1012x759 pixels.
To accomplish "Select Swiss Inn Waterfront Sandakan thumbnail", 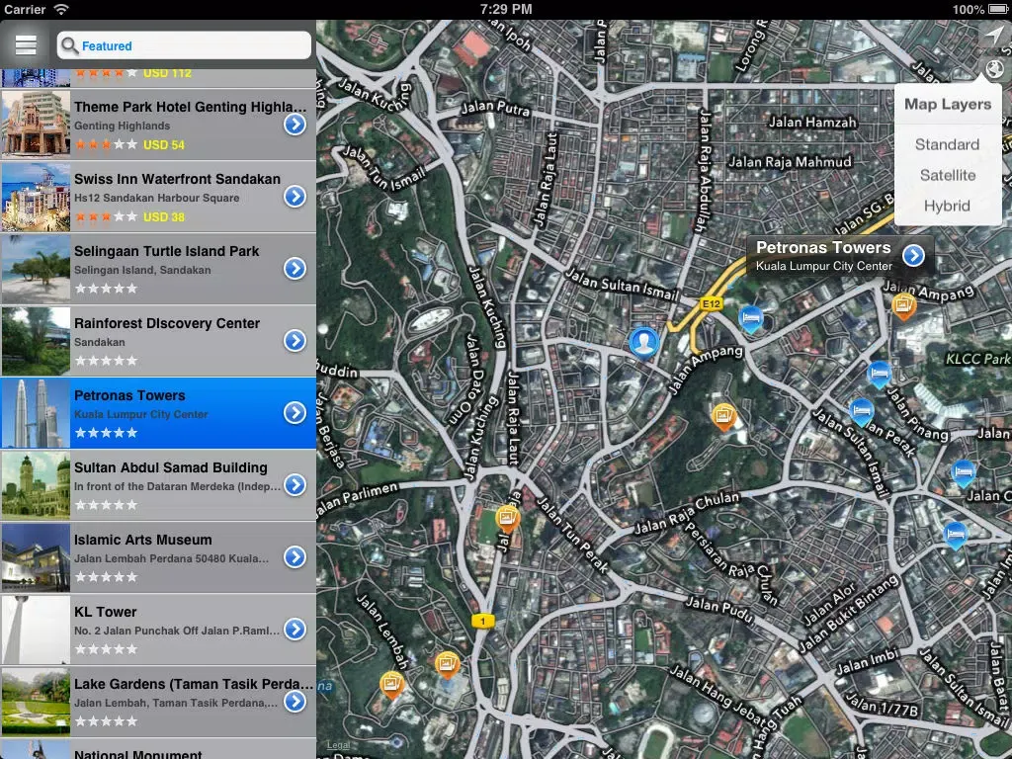I will pyautogui.click(x=36, y=197).
